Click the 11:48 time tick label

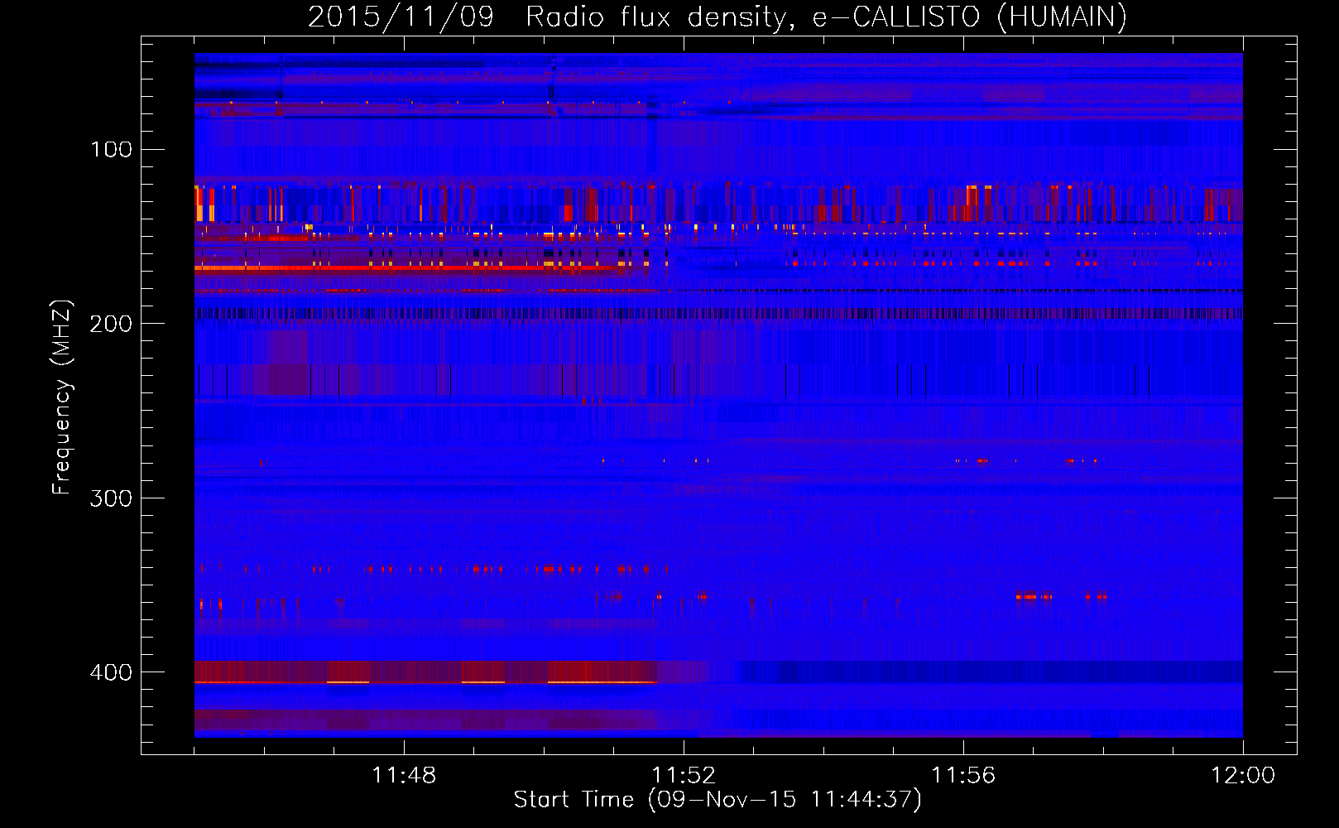[404, 775]
